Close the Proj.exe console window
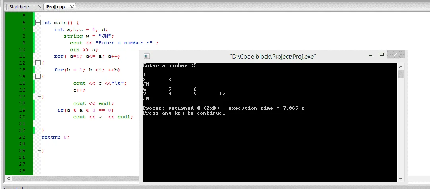 [396, 55]
